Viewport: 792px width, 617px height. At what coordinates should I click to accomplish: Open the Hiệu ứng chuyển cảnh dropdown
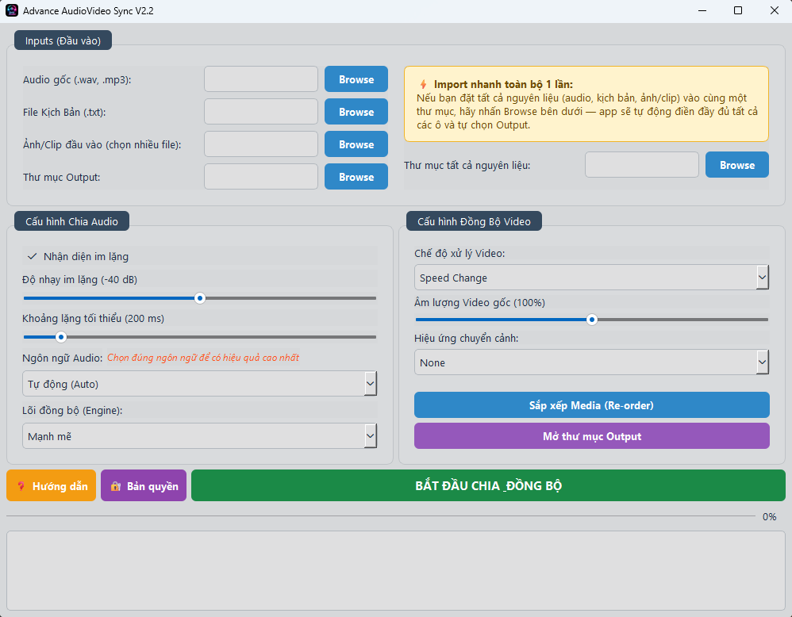[761, 362]
